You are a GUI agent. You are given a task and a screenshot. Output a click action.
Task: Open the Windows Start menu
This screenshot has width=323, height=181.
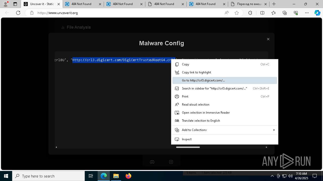[6, 176]
